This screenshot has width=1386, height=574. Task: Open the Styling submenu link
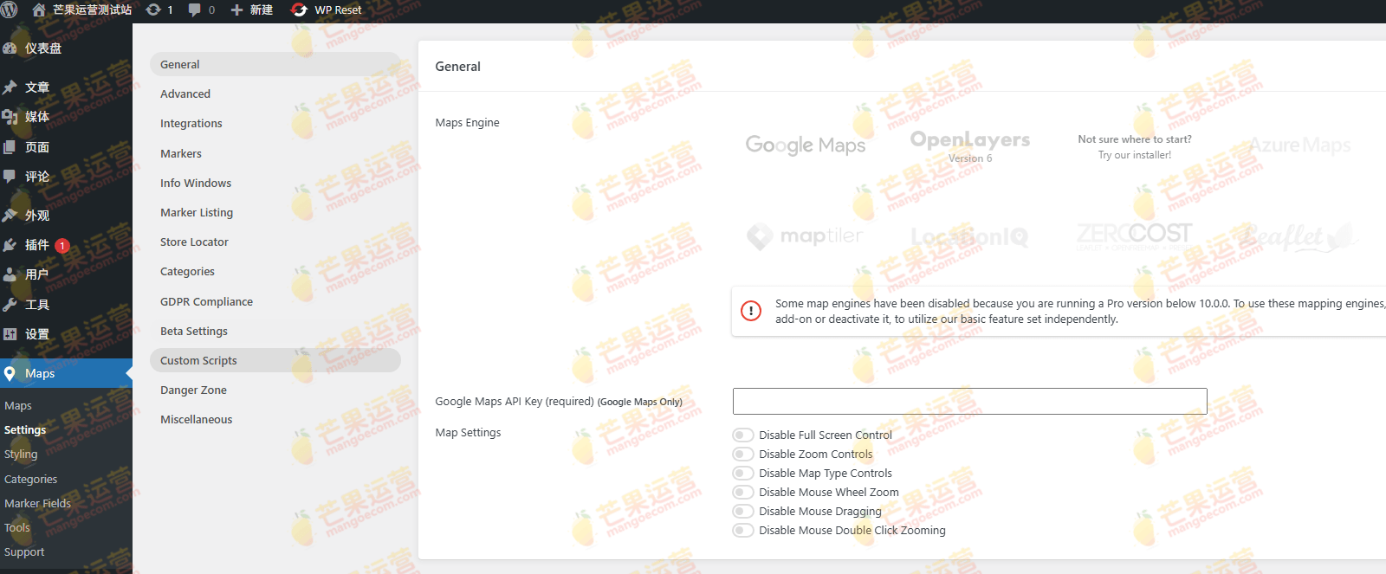[21, 454]
